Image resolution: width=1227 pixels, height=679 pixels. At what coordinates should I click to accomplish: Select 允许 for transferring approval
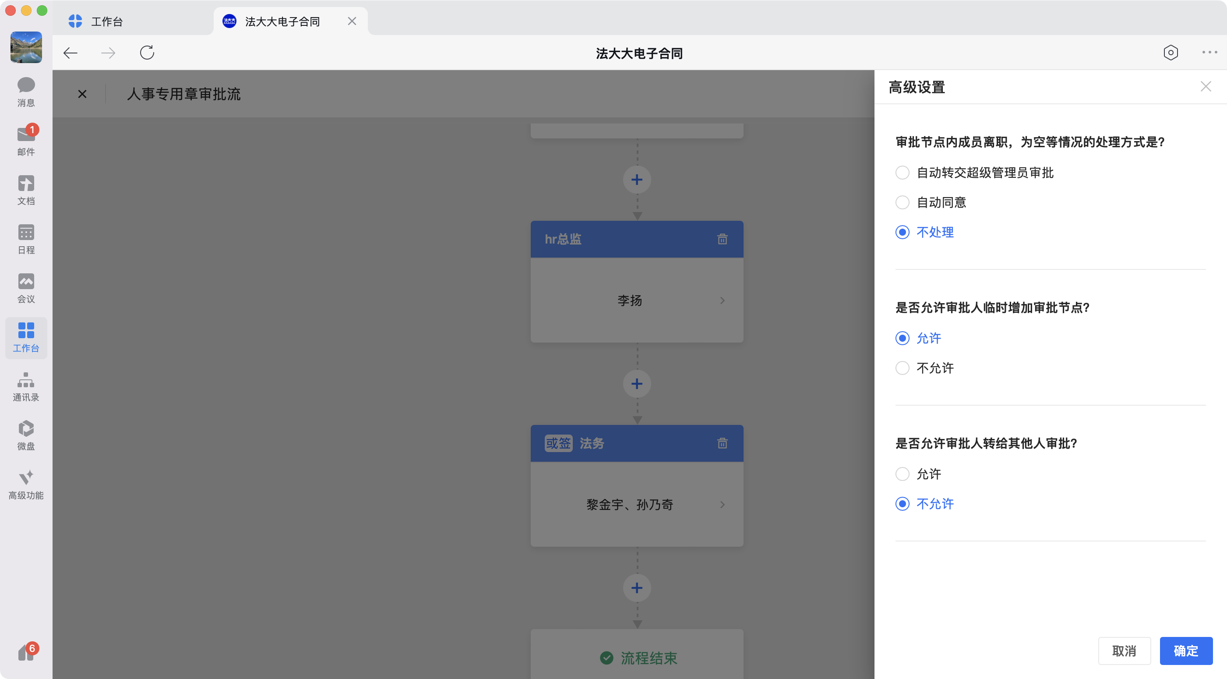coord(918,474)
